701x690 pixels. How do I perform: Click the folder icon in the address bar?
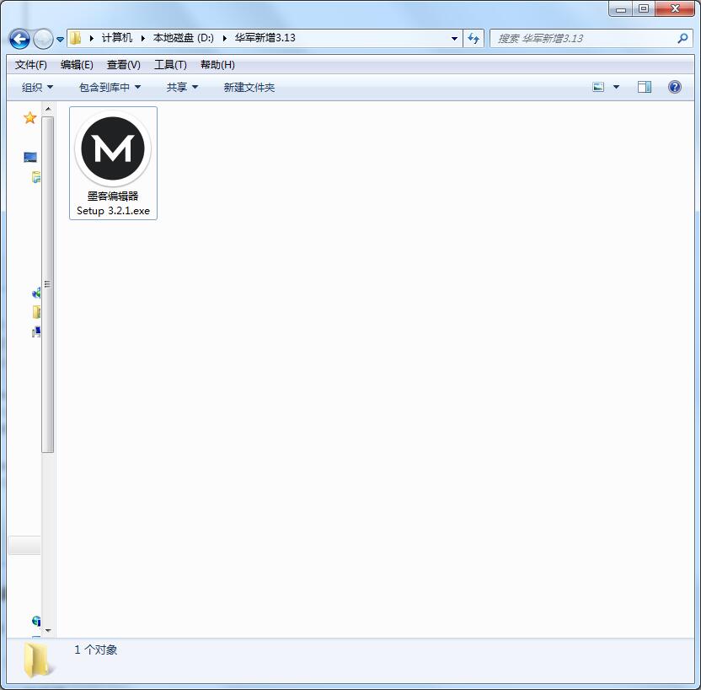pos(76,38)
